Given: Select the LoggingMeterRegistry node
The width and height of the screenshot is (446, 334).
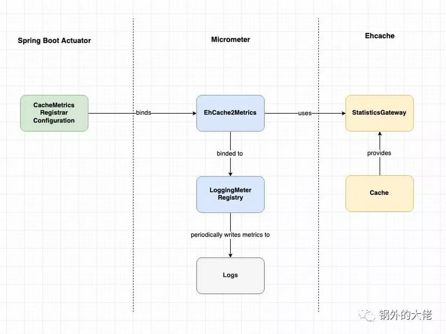Looking at the screenshot, I should coord(230,194).
